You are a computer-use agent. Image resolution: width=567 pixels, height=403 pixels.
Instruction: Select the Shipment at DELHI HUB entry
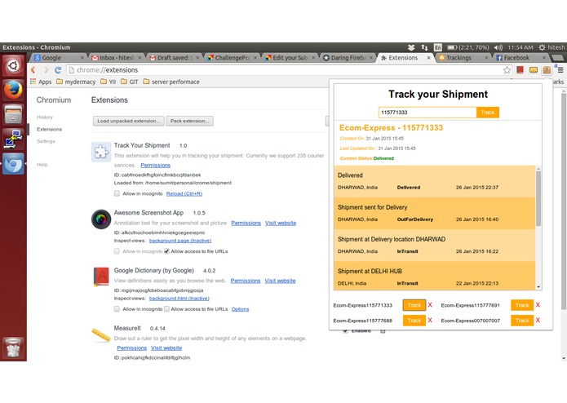click(434, 277)
